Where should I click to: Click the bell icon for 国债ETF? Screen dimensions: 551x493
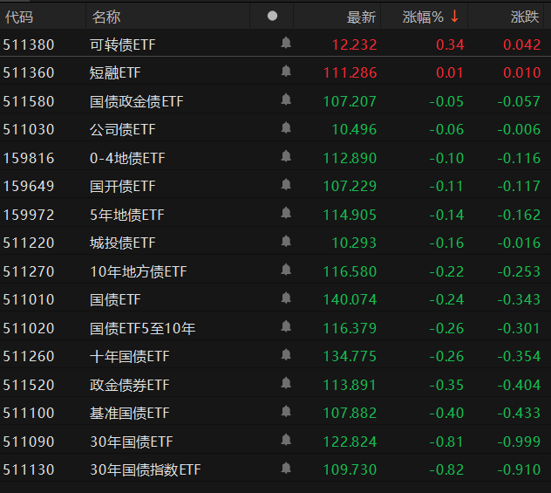click(286, 298)
